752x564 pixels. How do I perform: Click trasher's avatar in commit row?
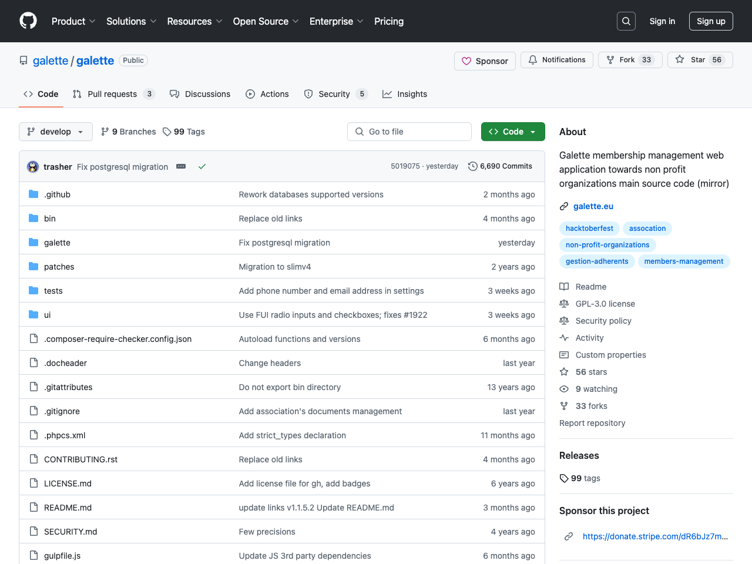(33, 167)
